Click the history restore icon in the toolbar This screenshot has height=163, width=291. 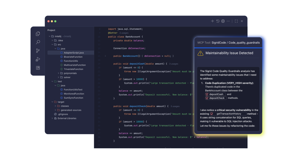coord(218,21)
